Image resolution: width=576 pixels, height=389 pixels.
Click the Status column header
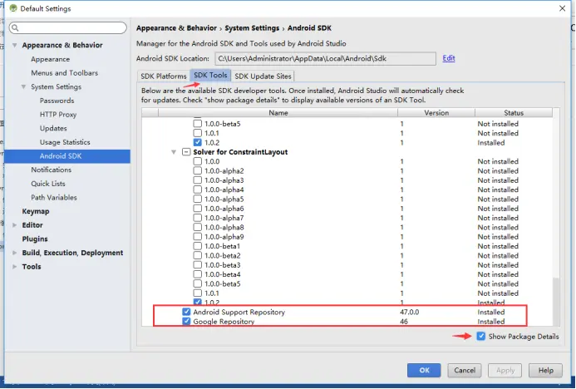pyautogui.click(x=514, y=113)
